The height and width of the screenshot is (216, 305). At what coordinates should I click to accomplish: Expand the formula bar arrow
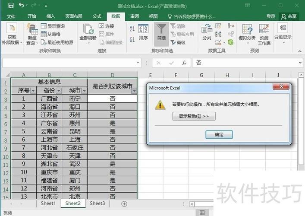pyautogui.click(x=300, y=63)
